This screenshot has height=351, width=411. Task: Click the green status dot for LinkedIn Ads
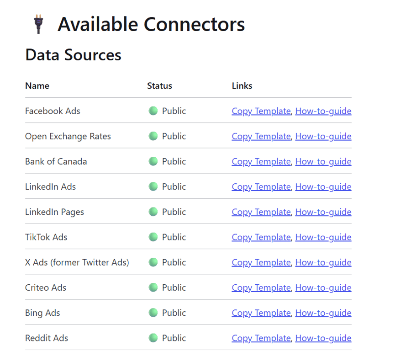(x=153, y=186)
